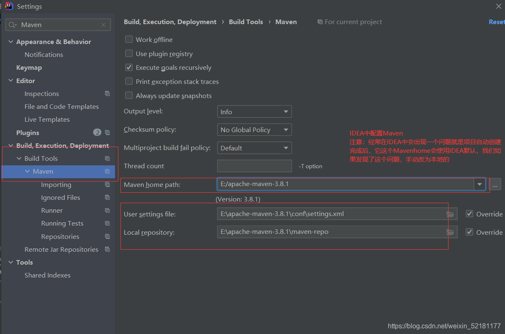Select Ignored Files under Maven

click(x=61, y=198)
